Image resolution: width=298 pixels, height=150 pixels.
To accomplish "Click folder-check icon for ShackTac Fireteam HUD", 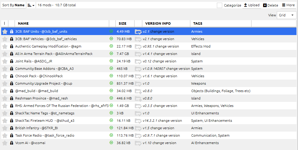I will tap(138, 121).
